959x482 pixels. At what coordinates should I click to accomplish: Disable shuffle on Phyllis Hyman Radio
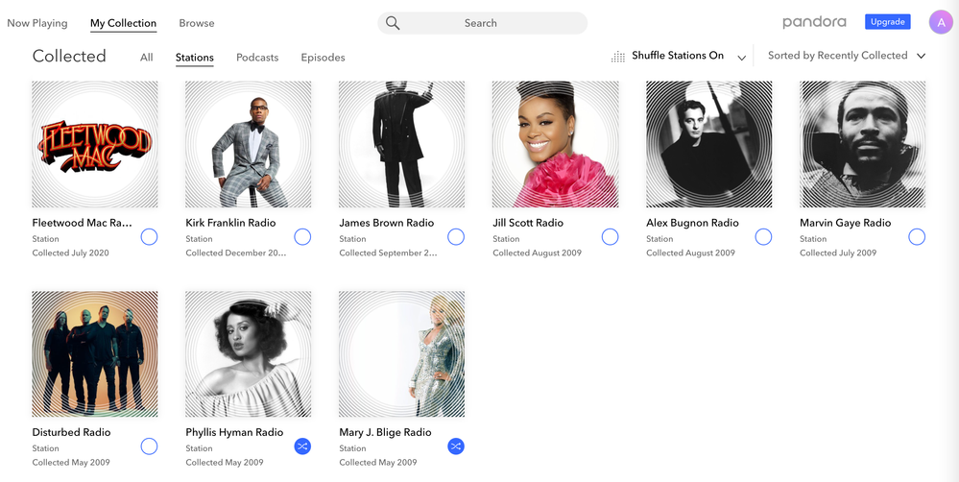click(x=302, y=446)
